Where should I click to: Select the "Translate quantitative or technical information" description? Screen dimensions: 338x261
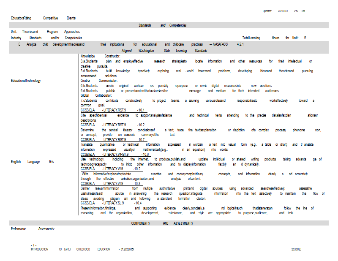(x=197, y=147)
